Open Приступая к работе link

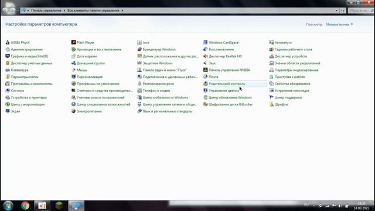tap(289, 77)
